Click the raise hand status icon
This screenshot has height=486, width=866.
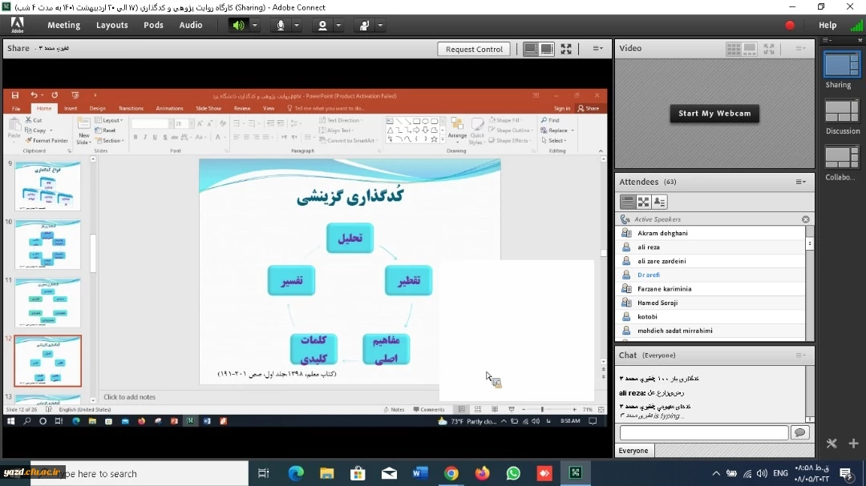tap(364, 25)
